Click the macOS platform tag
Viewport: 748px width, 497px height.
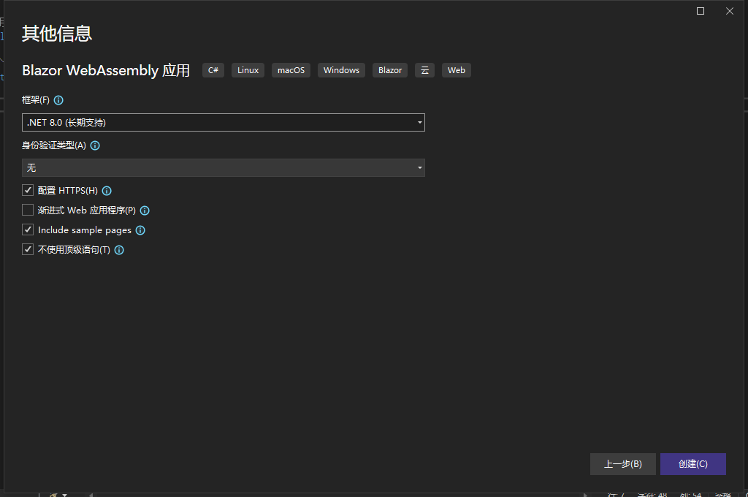291,70
